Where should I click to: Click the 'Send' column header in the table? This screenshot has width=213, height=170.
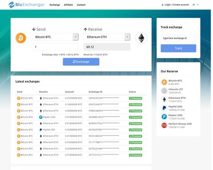(x=19, y=92)
